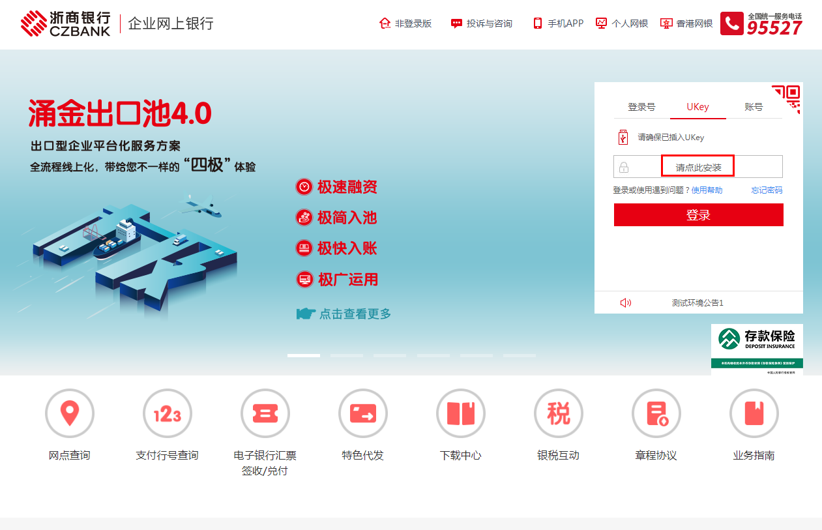This screenshot has height=530, width=822.
Task: Click the phone icon beside 手机APP
Action: click(538, 23)
